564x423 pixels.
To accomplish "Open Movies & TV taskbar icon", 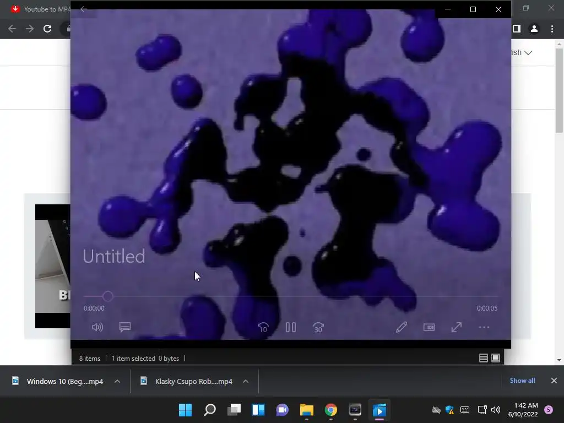I will pos(379,410).
